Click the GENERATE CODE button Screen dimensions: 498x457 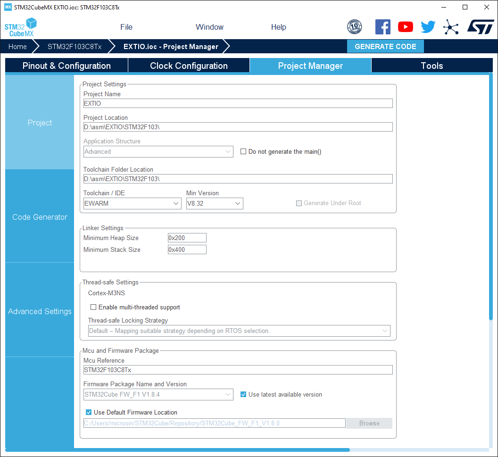385,46
